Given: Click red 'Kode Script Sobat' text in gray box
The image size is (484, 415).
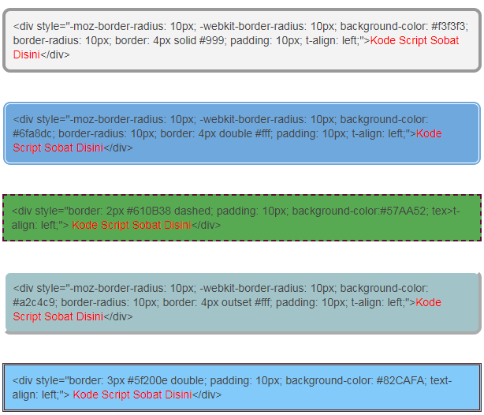Looking at the screenshot, I should click(415, 40).
